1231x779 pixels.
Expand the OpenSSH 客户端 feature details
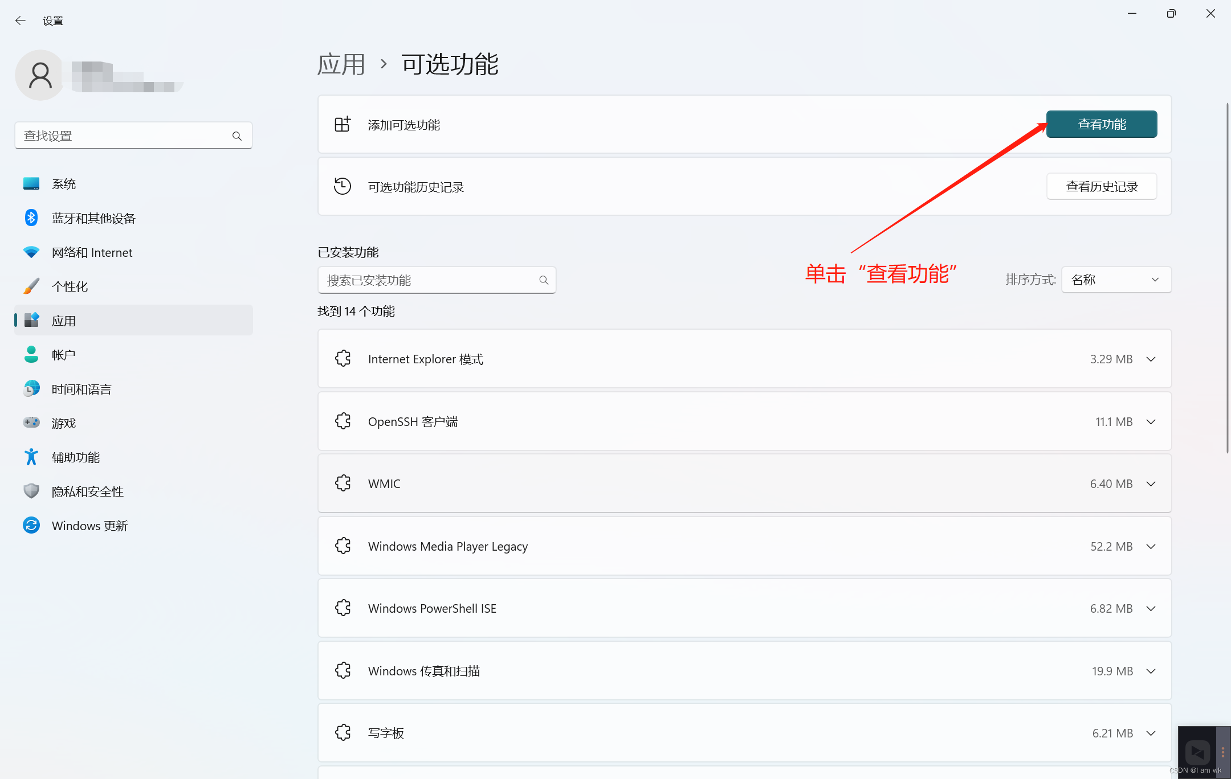pos(1151,422)
